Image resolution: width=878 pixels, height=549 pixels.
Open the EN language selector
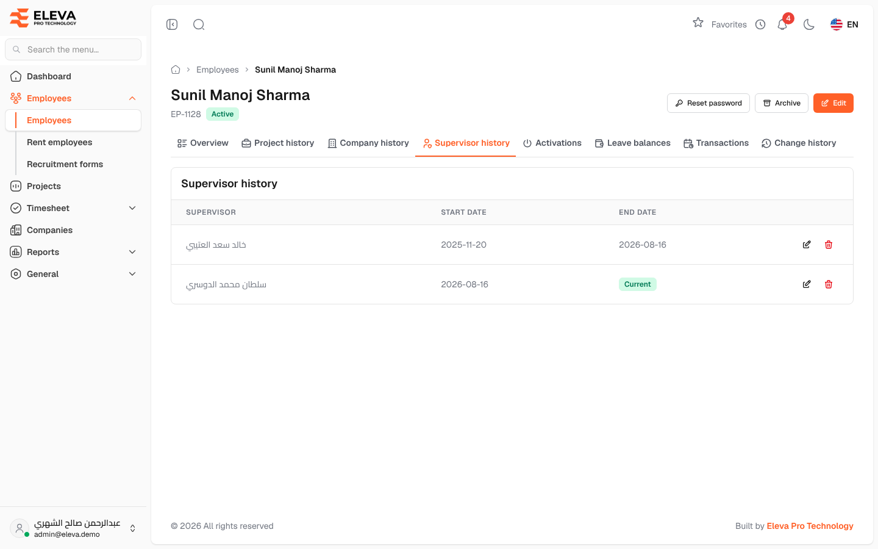point(844,24)
